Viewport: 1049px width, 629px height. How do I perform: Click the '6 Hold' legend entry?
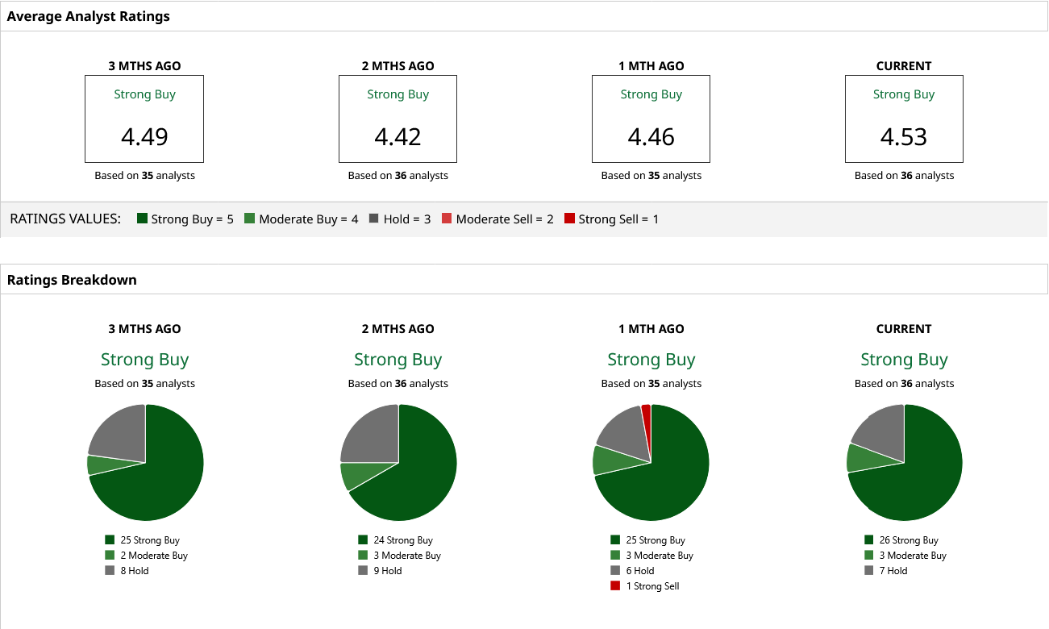pyautogui.click(x=633, y=571)
